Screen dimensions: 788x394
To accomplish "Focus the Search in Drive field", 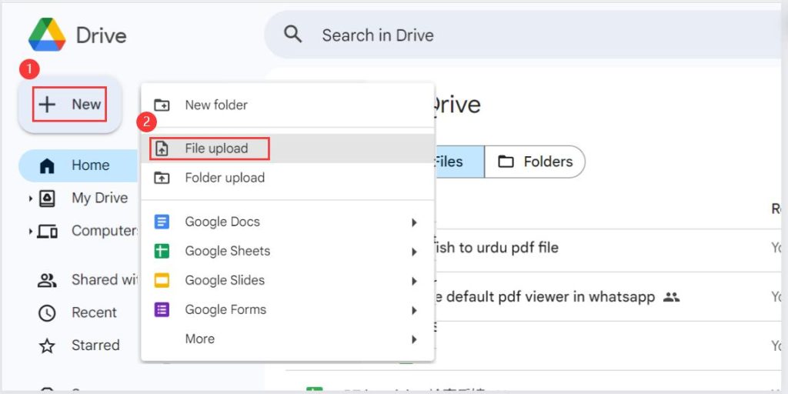I will [523, 35].
